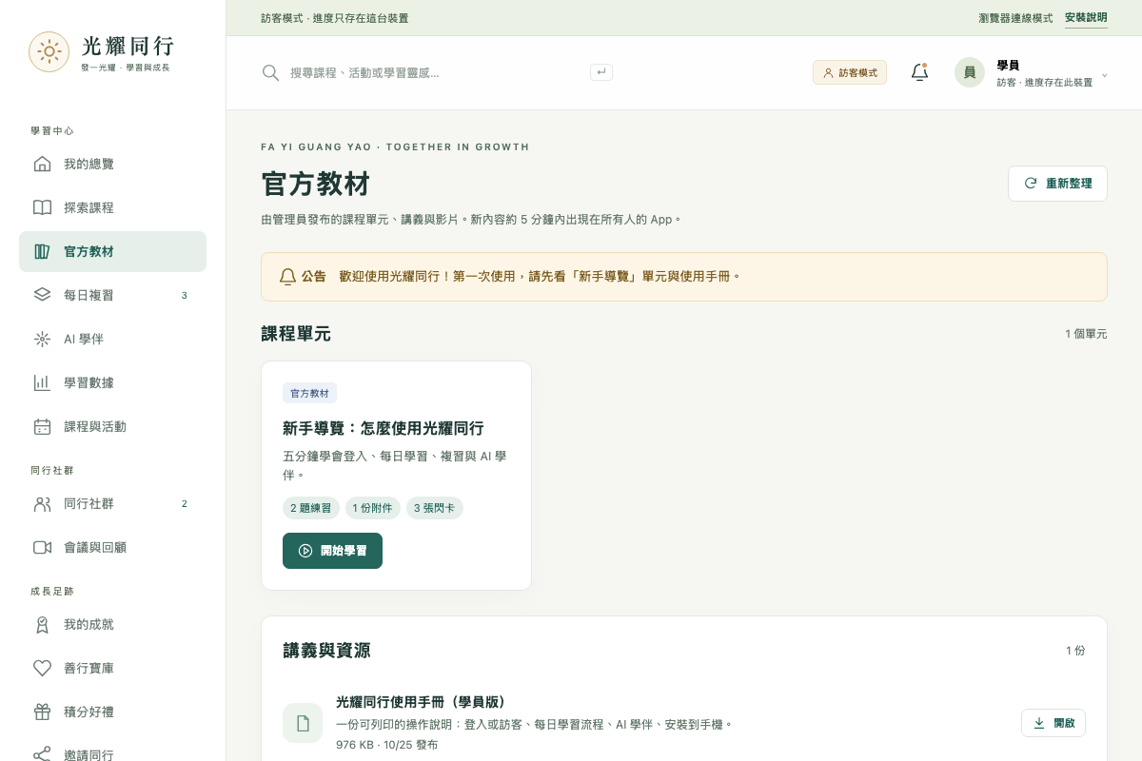Click the 1 份附件 tag
This screenshot has height=761, width=1142.
[x=372, y=508]
